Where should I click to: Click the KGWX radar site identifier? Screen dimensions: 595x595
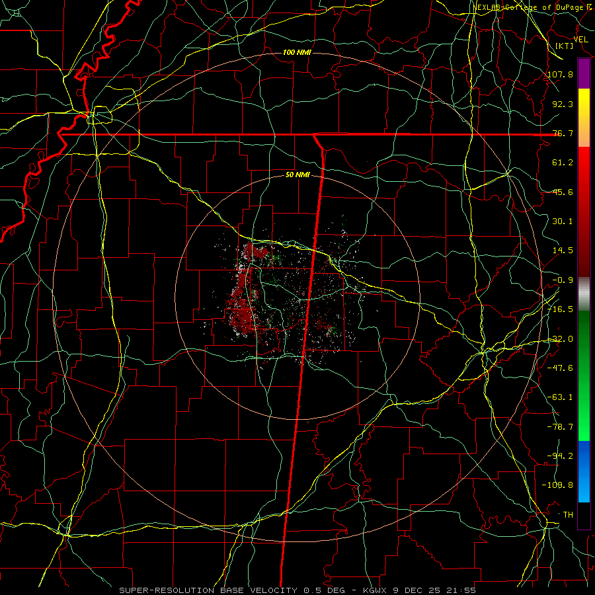point(376,590)
